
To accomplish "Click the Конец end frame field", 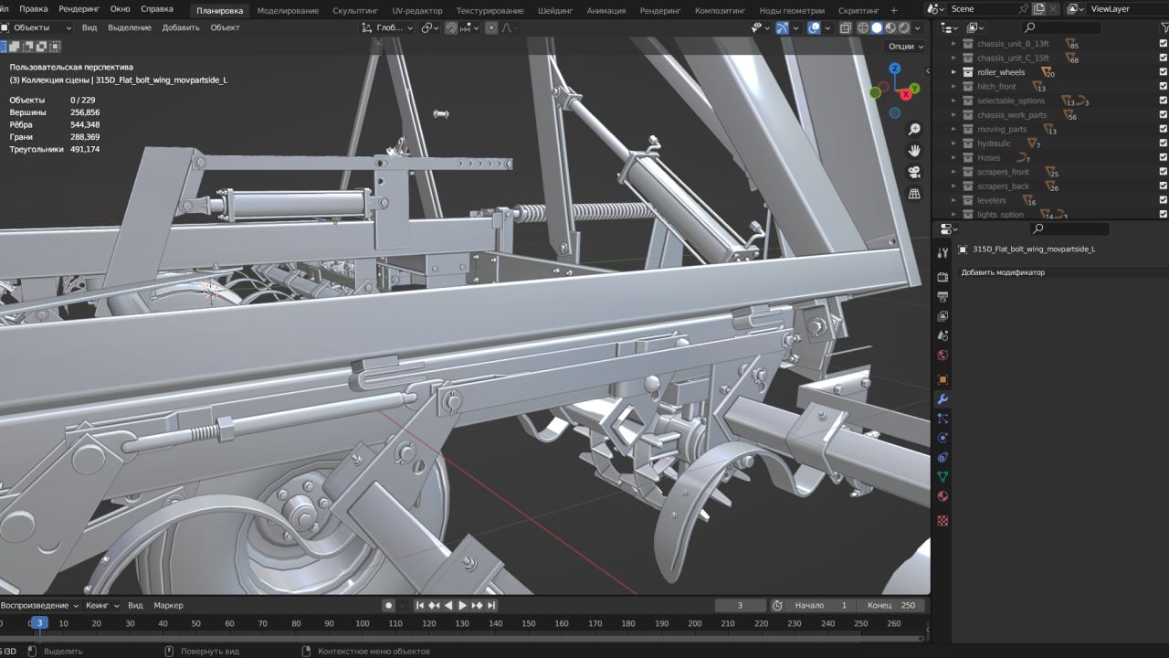I will 892,605.
